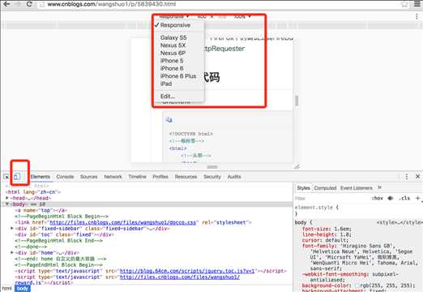This screenshot has width=423, height=292.
Task: Switch to the Console tab
Action: click(65, 177)
